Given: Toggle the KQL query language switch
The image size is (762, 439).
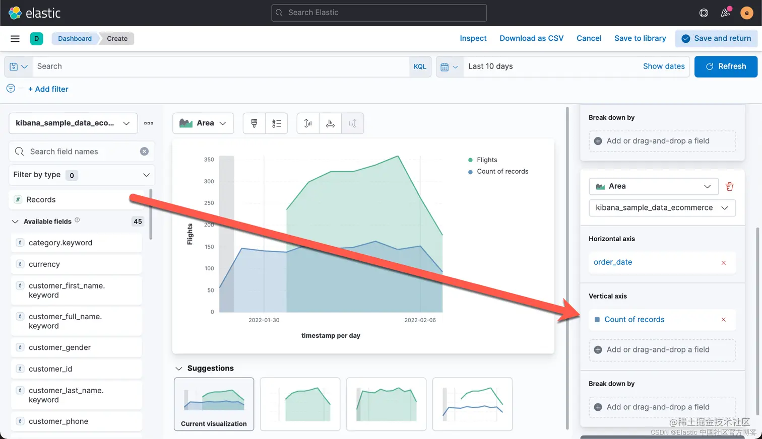Looking at the screenshot, I should [420, 66].
